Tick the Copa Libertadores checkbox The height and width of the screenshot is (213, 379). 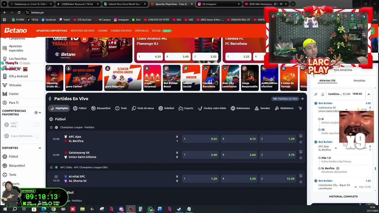37,136
